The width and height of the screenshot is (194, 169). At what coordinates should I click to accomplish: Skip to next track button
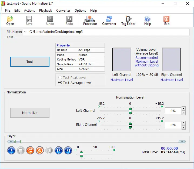coord(68,150)
